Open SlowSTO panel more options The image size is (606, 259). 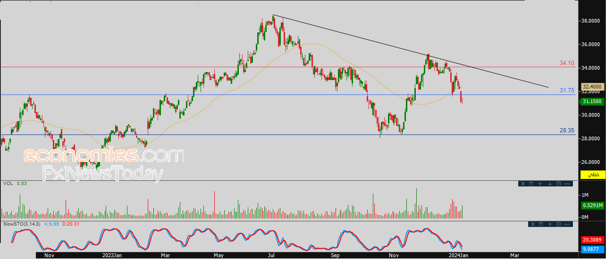[567, 224]
